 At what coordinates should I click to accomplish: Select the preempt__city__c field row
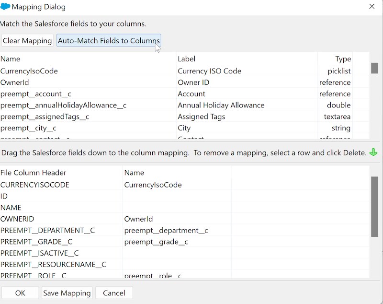[x=28, y=128]
